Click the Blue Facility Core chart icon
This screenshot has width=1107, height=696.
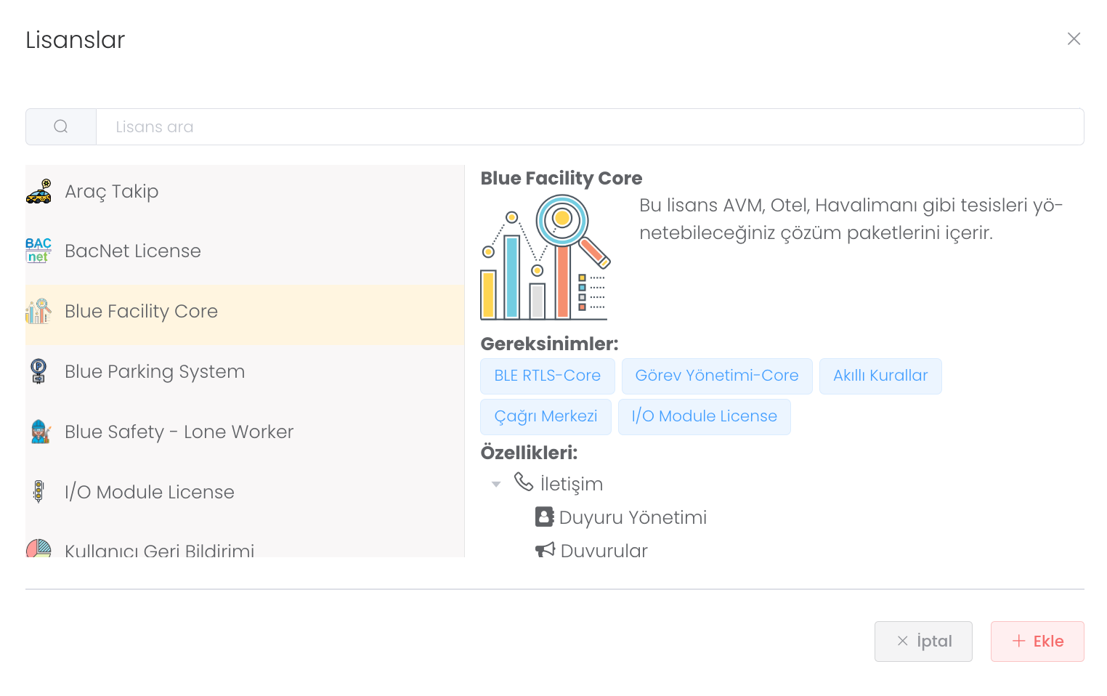[38, 311]
